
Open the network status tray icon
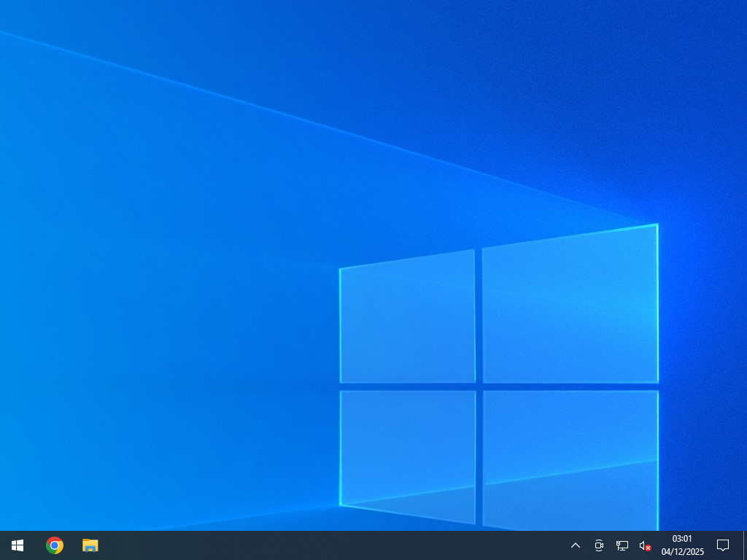(622, 545)
